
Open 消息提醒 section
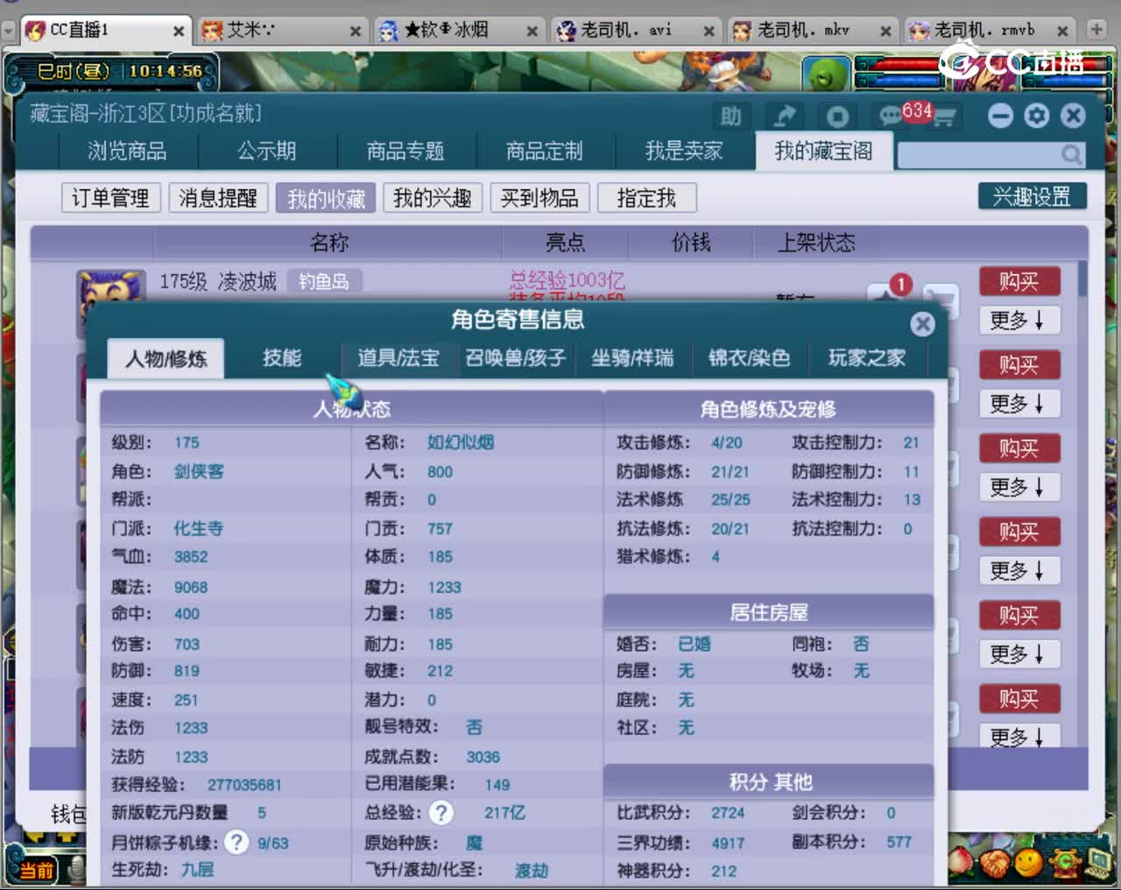click(217, 198)
